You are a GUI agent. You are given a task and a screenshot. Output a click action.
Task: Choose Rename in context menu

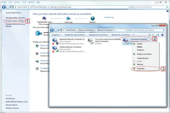click(140, 65)
